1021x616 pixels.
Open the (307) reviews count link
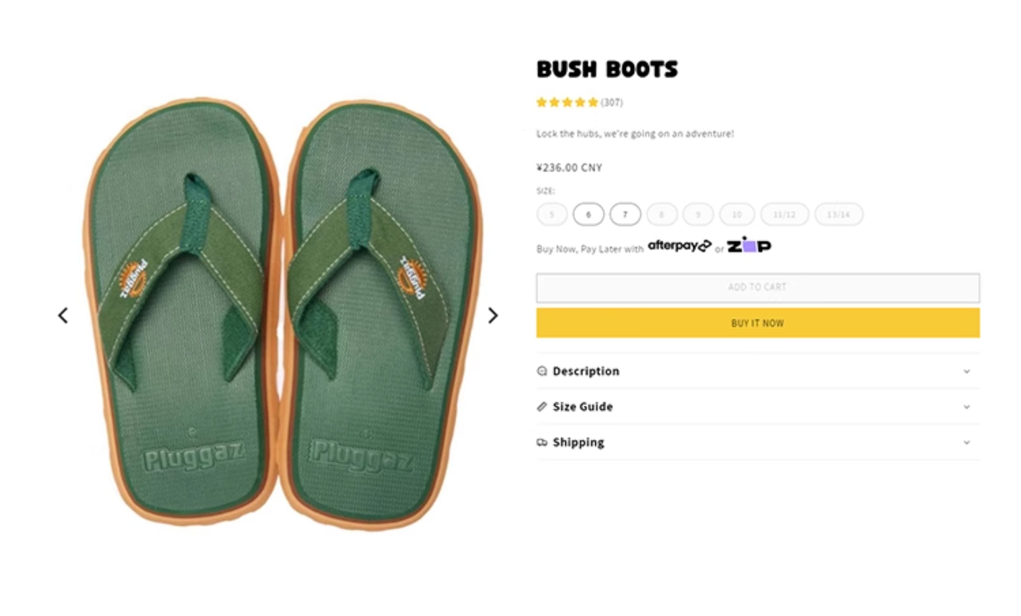tap(612, 103)
